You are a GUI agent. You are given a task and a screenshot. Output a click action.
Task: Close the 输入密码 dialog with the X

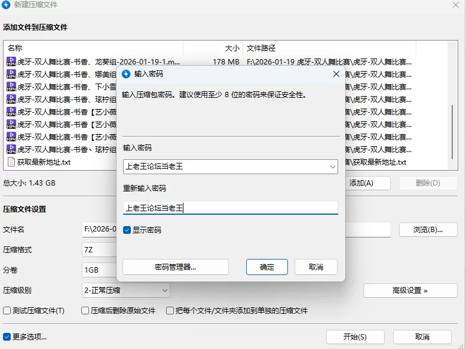pos(336,74)
